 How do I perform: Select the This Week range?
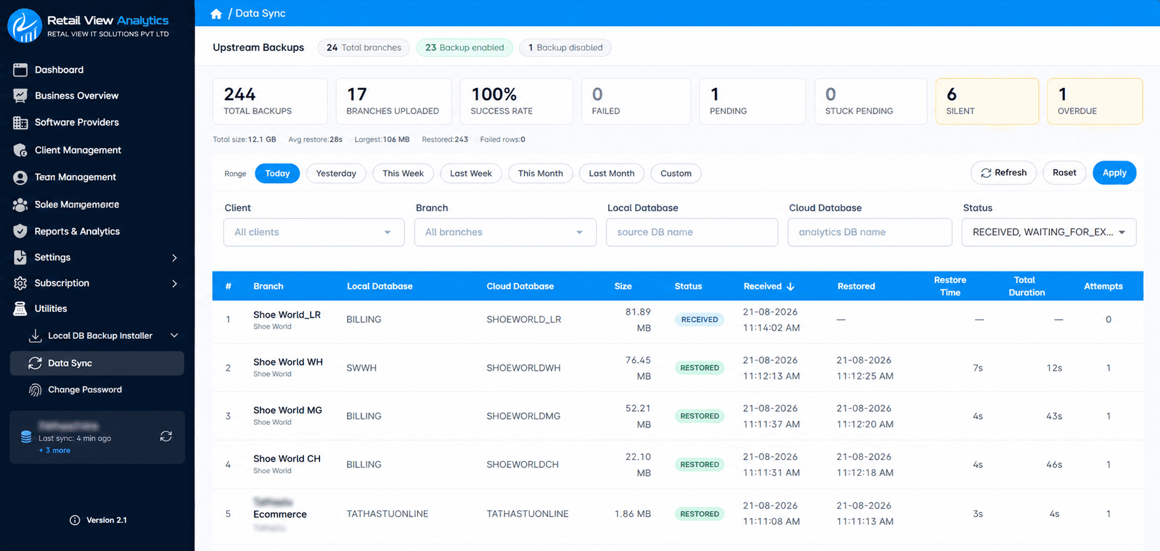(403, 173)
